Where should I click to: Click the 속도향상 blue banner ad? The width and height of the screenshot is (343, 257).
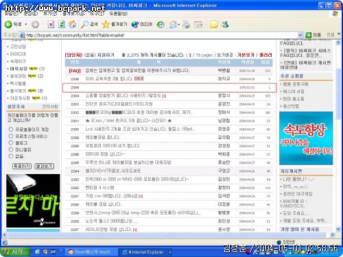pyautogui.click(x=306, y=138)
